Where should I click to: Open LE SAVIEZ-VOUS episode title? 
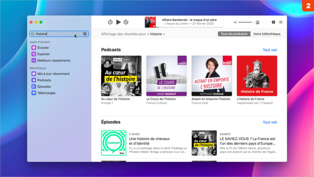coord(248,141)
